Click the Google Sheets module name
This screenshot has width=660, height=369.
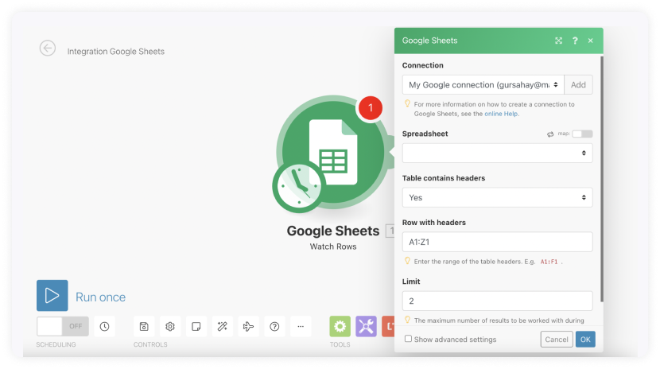pos(333,231)
